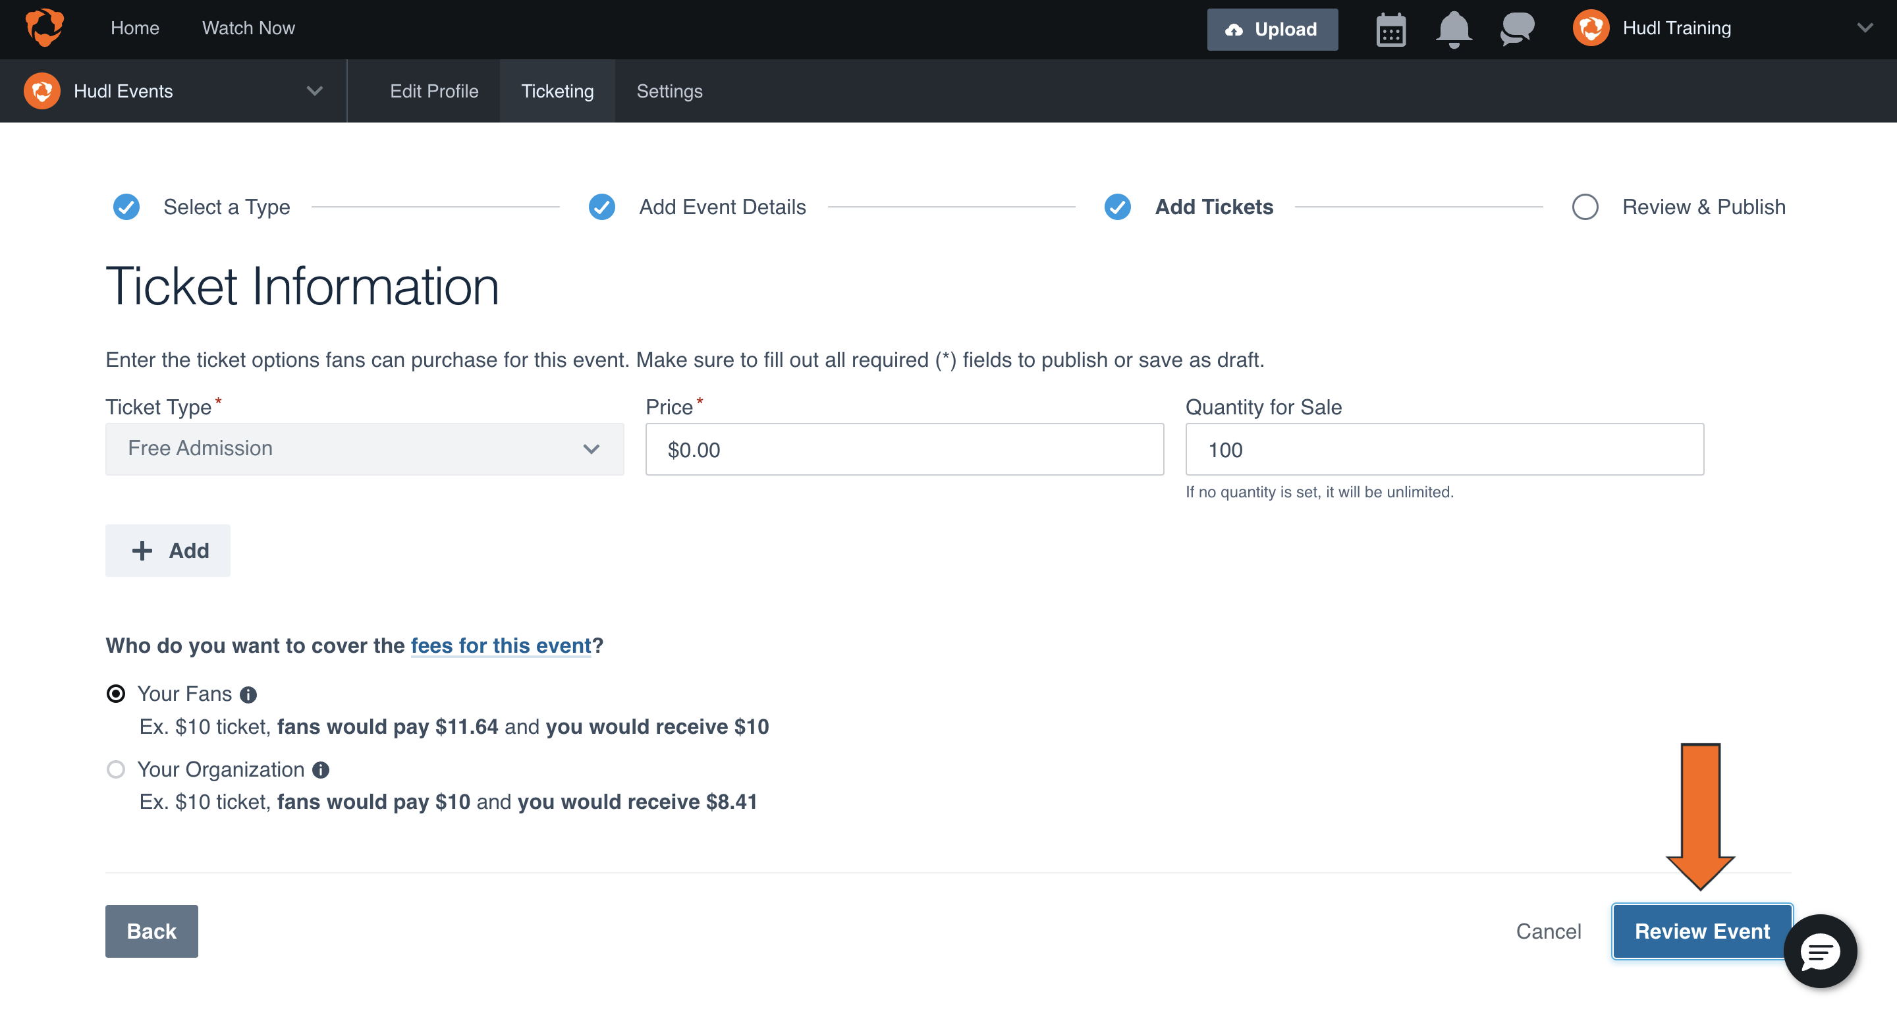Screen dimensions: 1897x1021
Task: Click the Quantity for Sale field
Action: (1444, 449)
